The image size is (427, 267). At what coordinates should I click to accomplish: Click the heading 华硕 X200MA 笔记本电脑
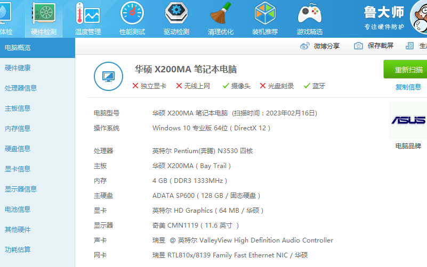(186, 70)
